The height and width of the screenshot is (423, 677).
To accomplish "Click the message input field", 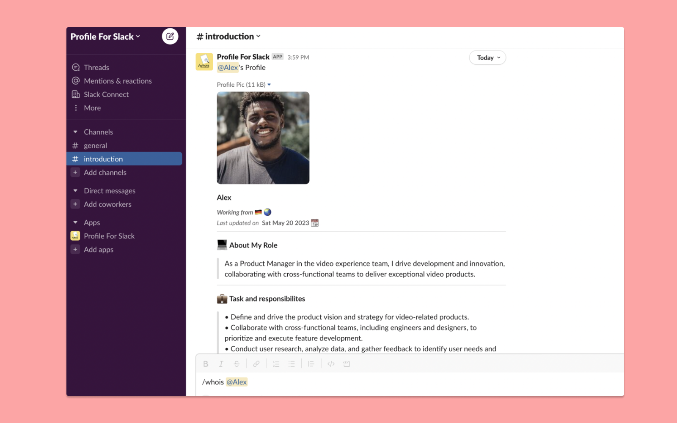I will coord(410,382).
